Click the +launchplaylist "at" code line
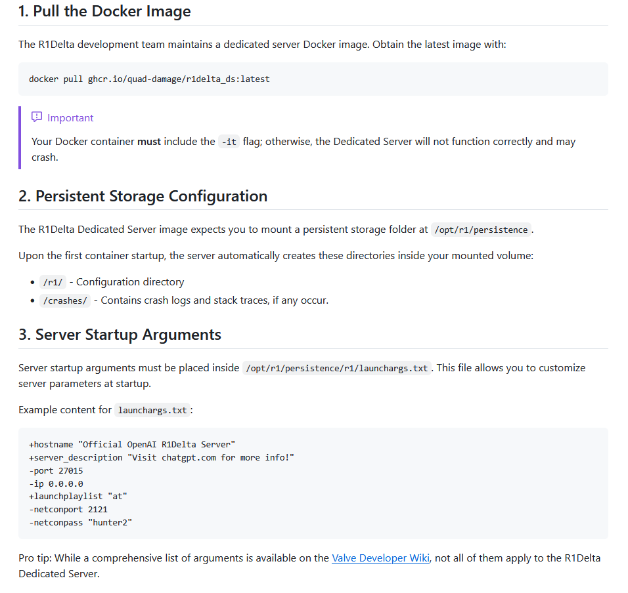Image resolution: width=628 pixels, height=593 pixels. point(78,496)
